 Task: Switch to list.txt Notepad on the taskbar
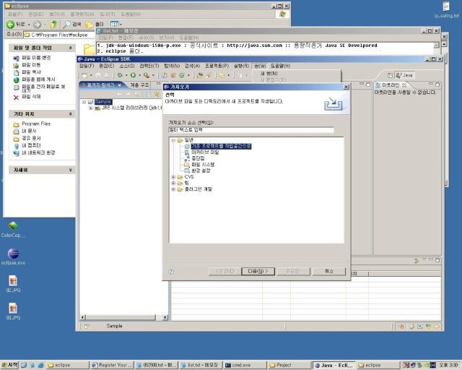(201, 365)
